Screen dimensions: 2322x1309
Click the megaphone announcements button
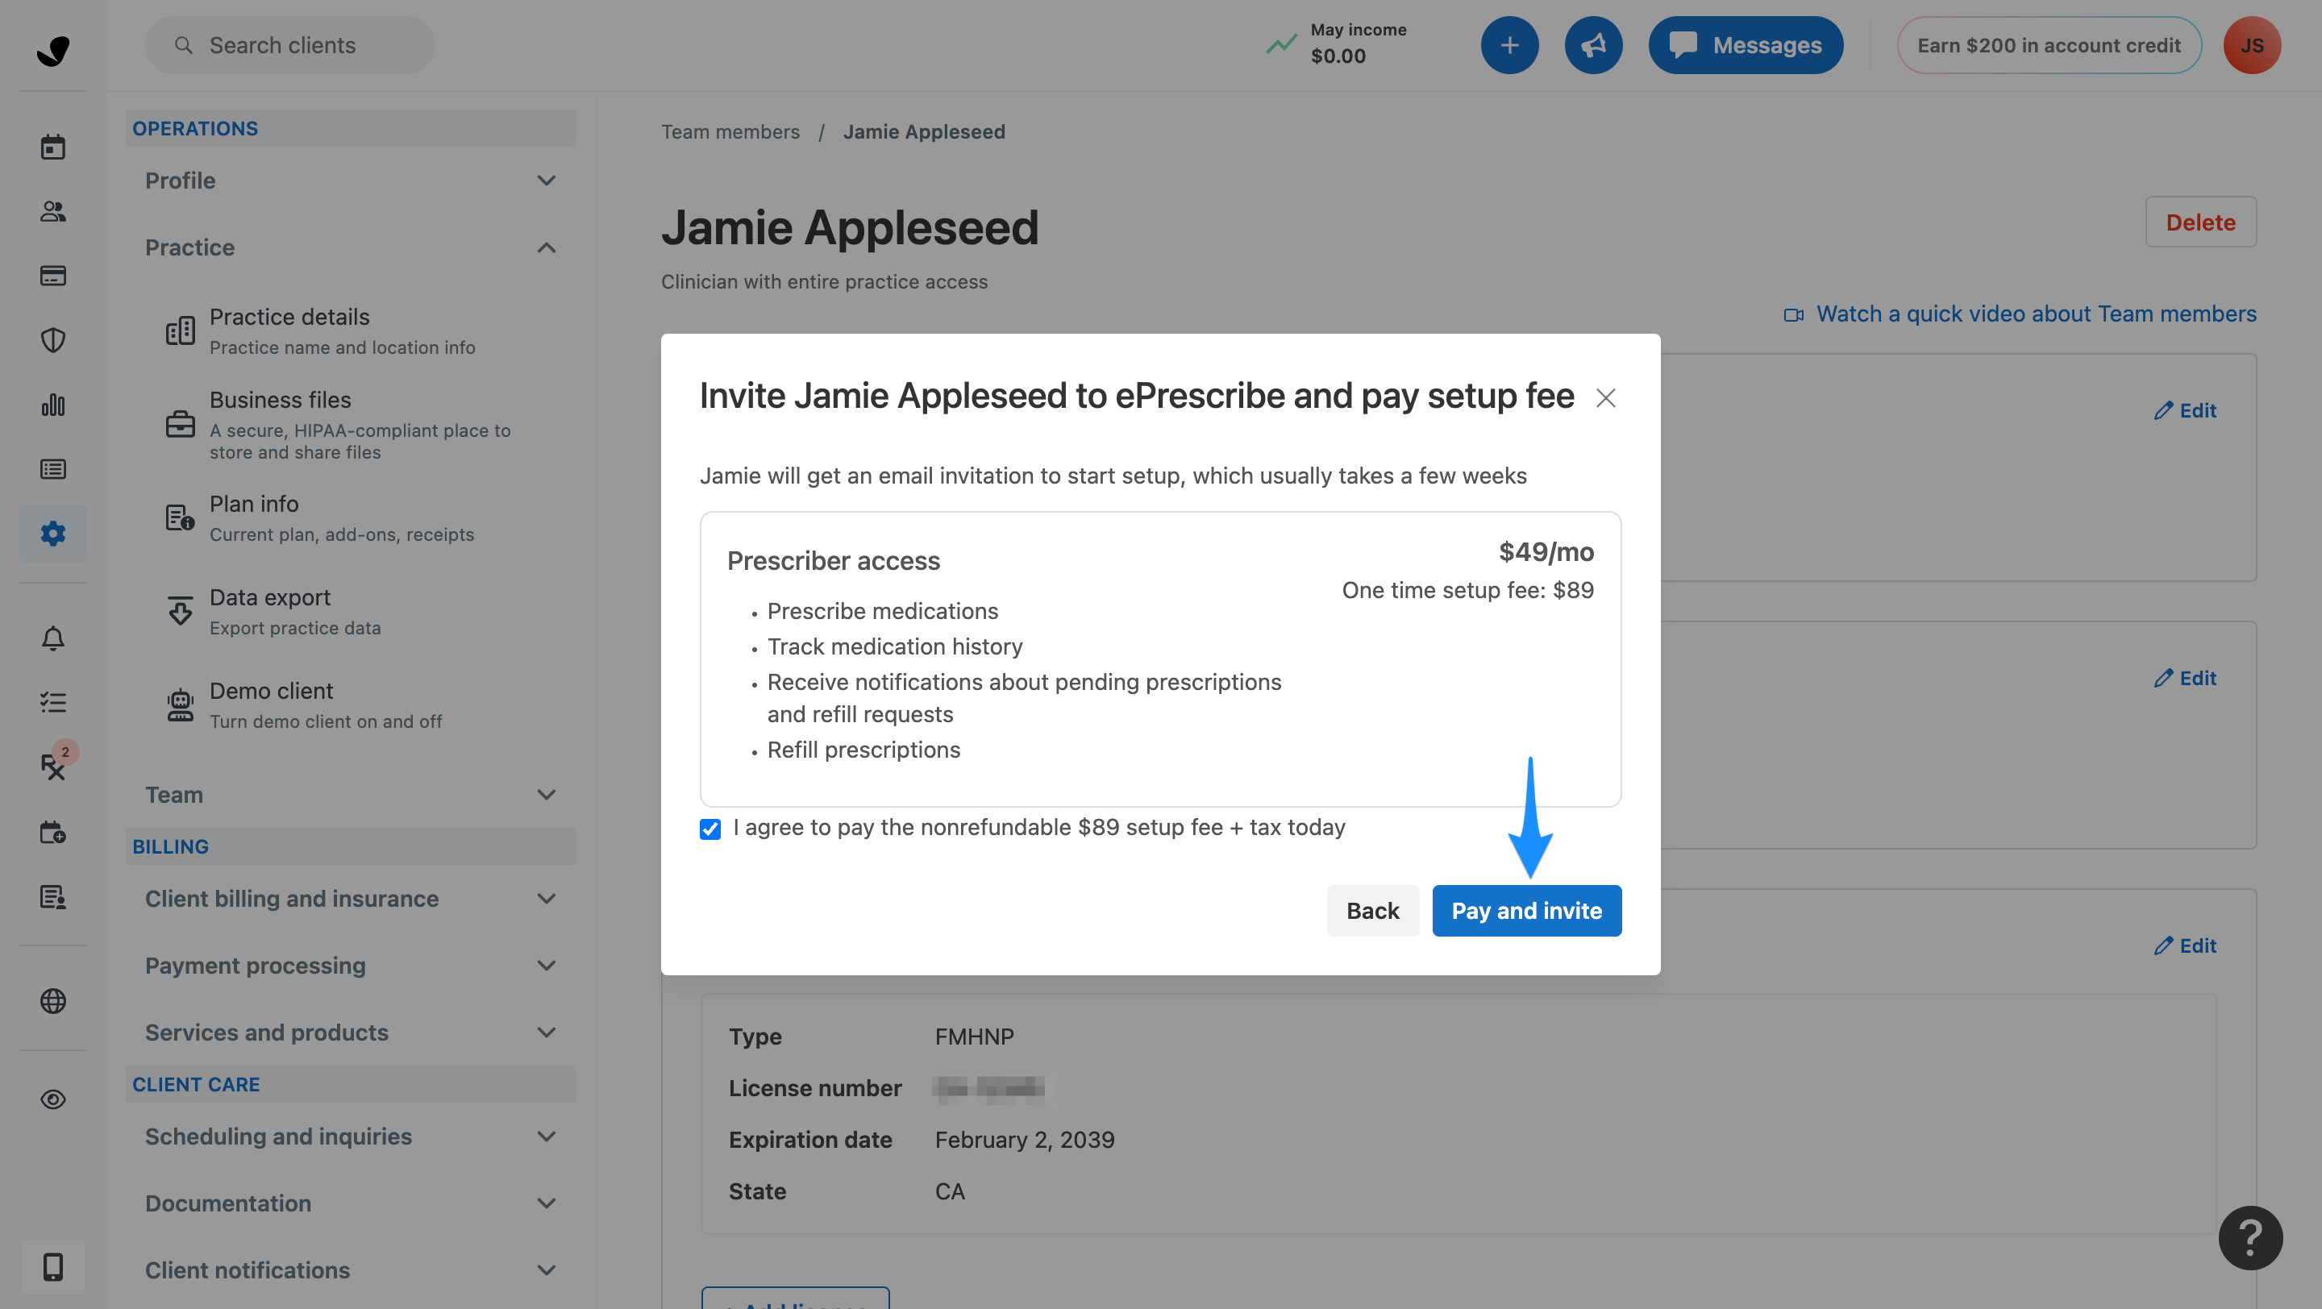(1593, 45)
